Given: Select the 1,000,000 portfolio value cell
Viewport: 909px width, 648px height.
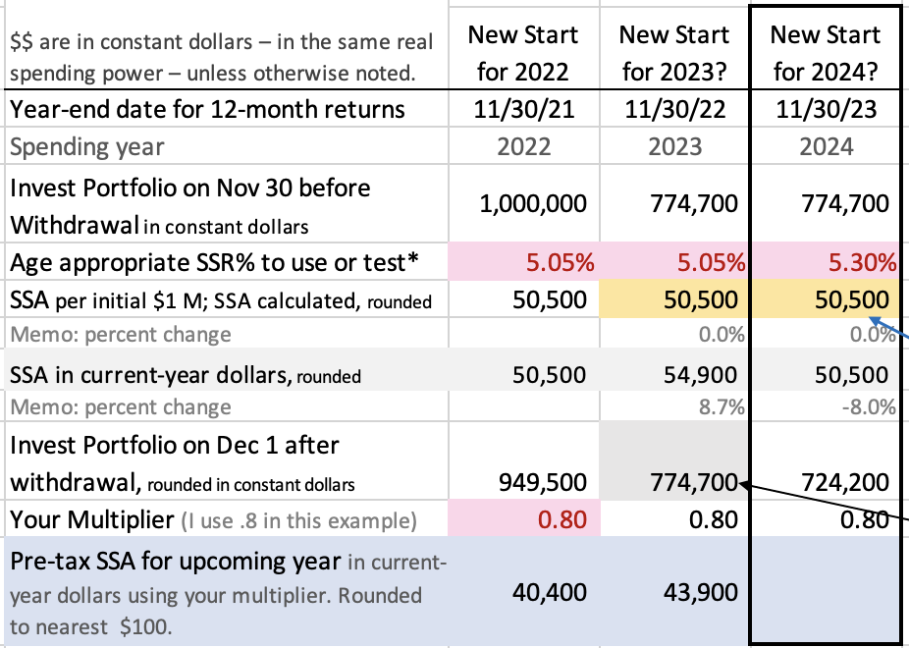Looking at the screenshot, I should click(523, 203).
